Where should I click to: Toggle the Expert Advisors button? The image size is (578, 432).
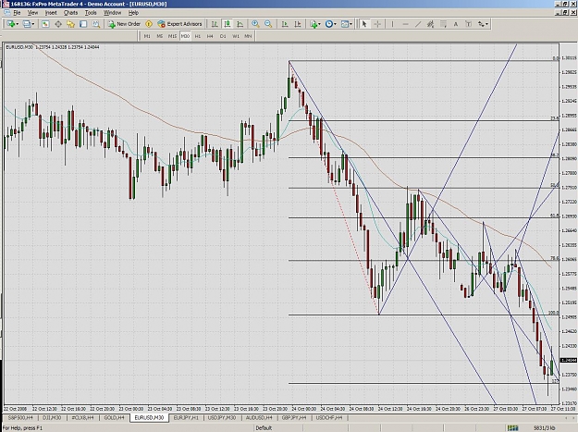pos(180,24)
